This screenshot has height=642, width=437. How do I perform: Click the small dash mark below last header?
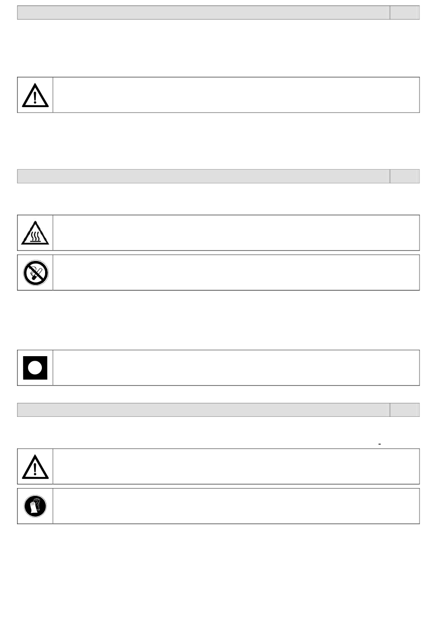(x=379, y=444)
